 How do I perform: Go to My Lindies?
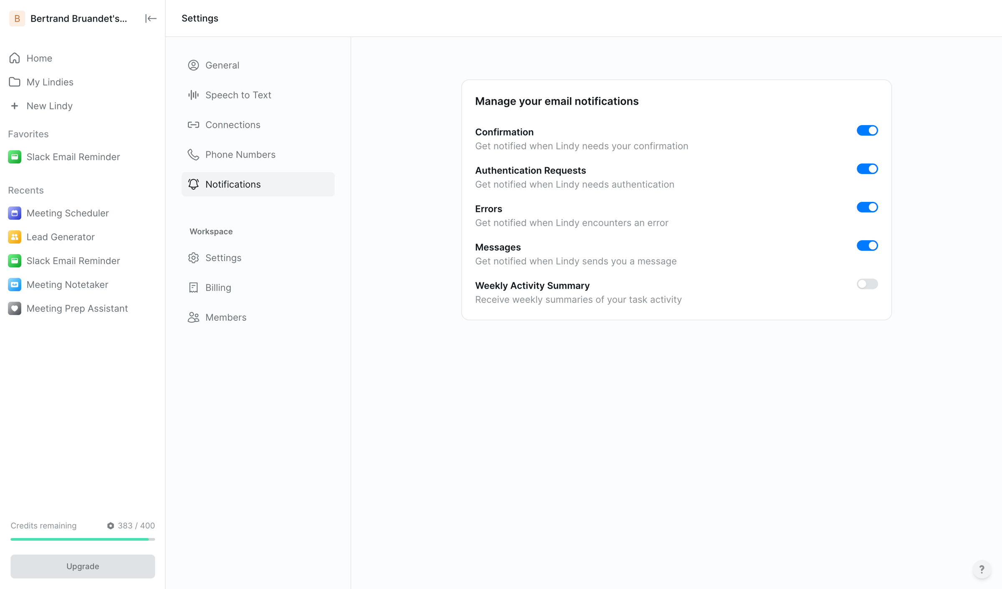pyautogui.click(x=50, y=82)
